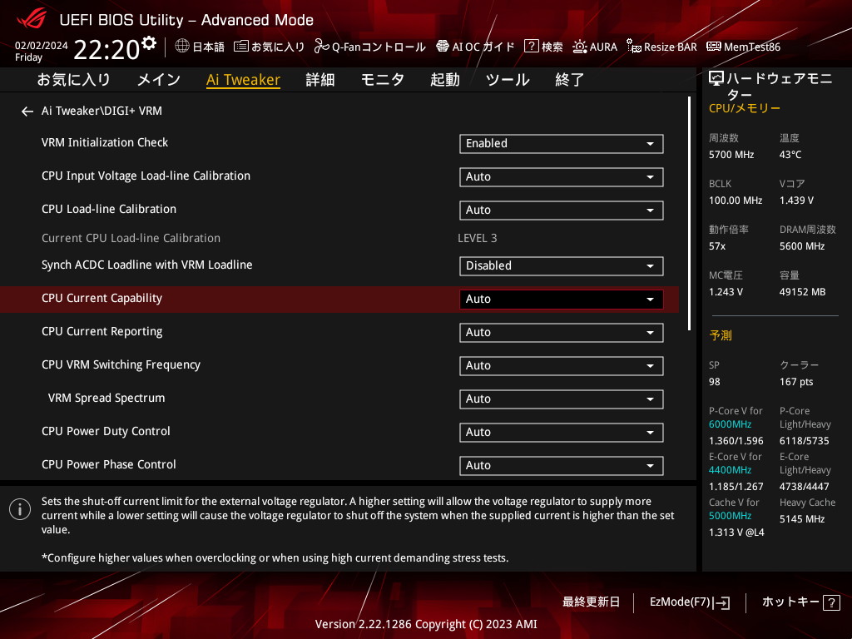Open Q-Fan control fan icon
The image size is (852, 639).
tap(322, 47)
